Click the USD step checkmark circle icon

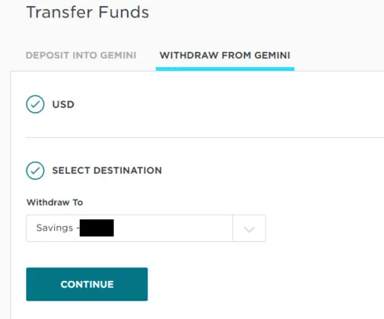tap(35, 104)
